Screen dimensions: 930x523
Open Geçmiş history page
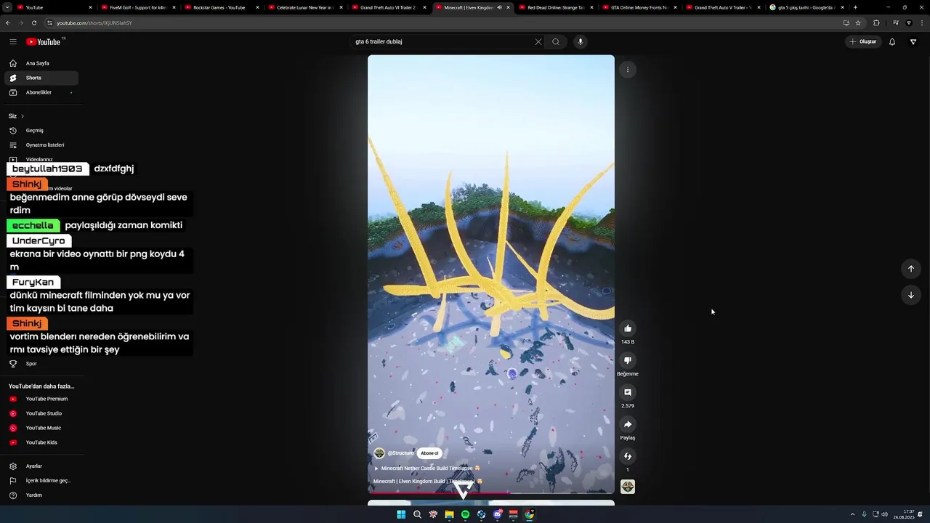coord(41,131)
